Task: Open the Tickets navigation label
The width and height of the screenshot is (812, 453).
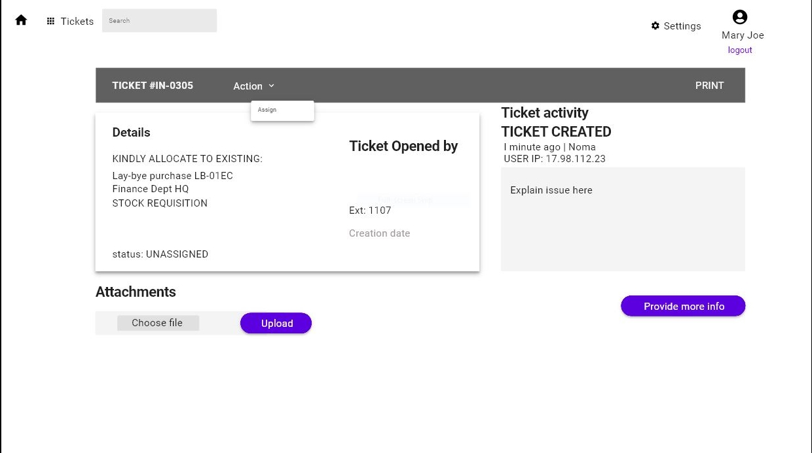Action: 77,21
